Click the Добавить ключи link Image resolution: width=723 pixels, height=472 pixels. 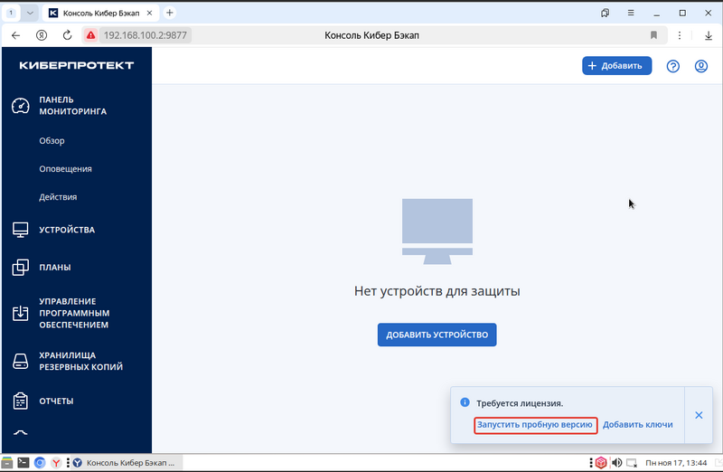pyautogui.click(x=638, y=424)
